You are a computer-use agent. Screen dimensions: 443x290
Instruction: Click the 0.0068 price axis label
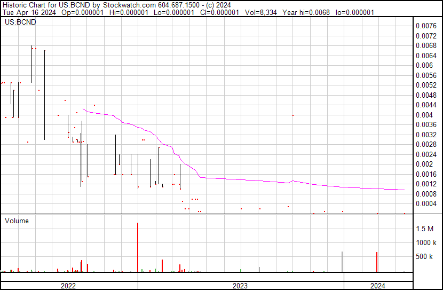coord(426,45)
